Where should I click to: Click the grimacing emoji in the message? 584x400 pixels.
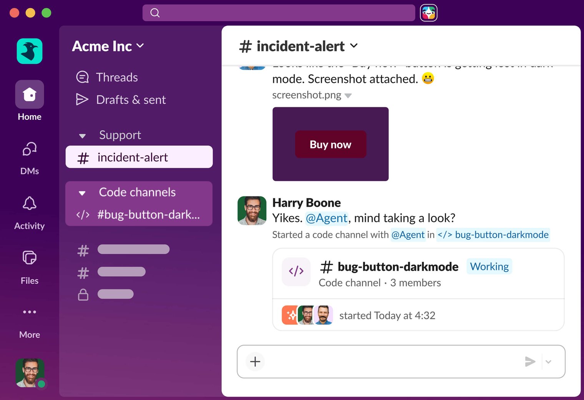(x=428, y=78)
